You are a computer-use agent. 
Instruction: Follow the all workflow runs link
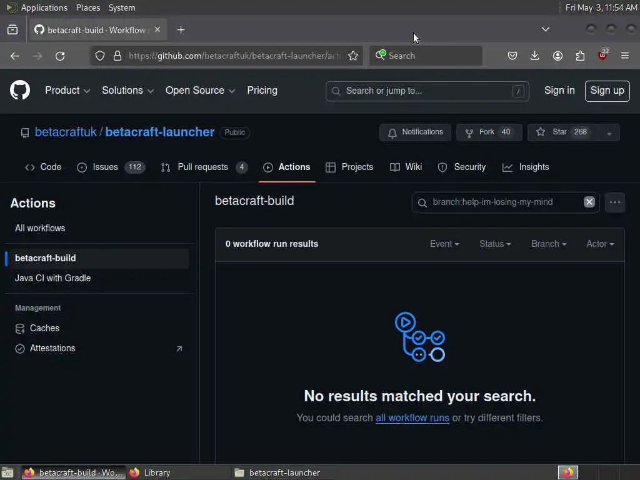pos(412,418)
